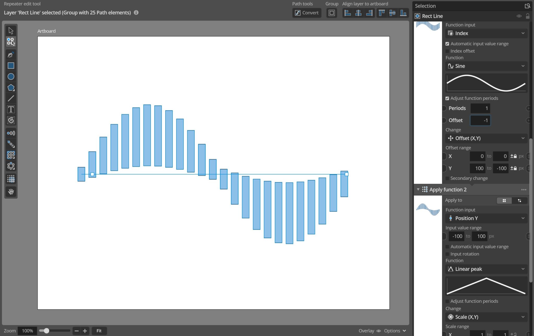The image size is (534, 336).
Task: Select the Pen tool
Action: click(x=11, y=55)
